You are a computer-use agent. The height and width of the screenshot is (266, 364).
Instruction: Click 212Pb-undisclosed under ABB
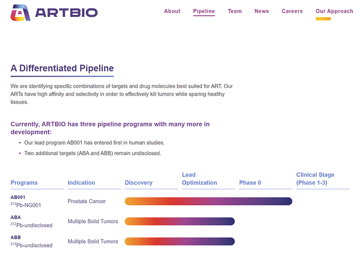[x=31, y=245]
